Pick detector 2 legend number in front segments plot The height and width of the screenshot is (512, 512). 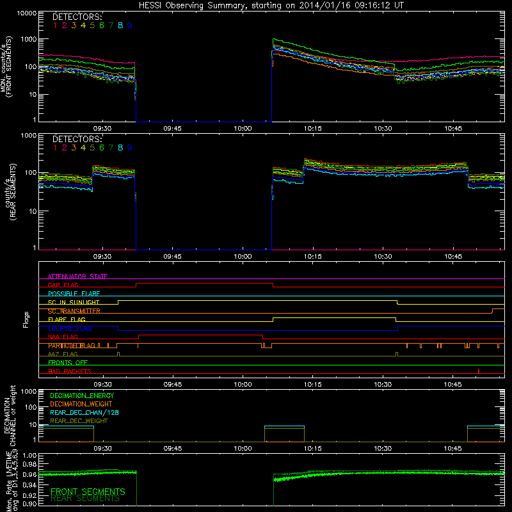tap(65, 26)
